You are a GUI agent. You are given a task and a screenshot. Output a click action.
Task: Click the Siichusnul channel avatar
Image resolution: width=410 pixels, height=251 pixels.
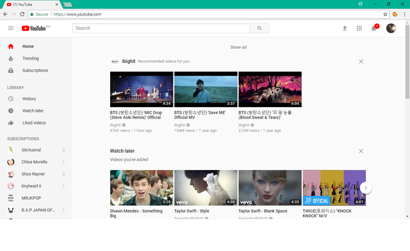tap(11, 150)
